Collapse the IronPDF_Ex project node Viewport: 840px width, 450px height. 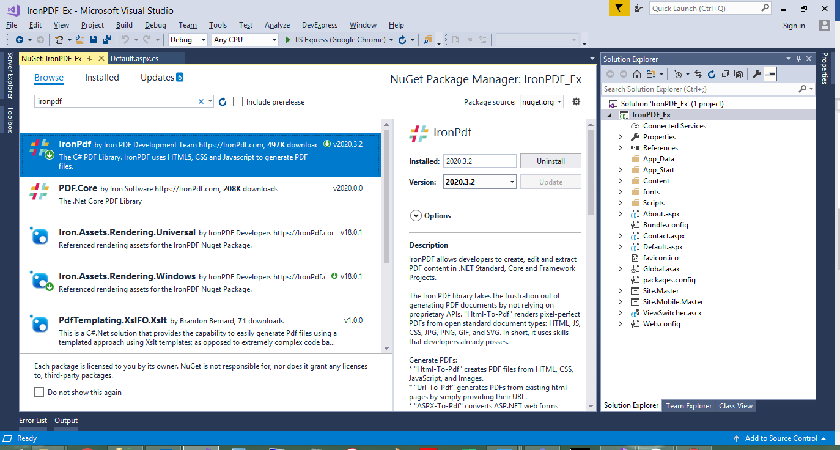(610, 115)
